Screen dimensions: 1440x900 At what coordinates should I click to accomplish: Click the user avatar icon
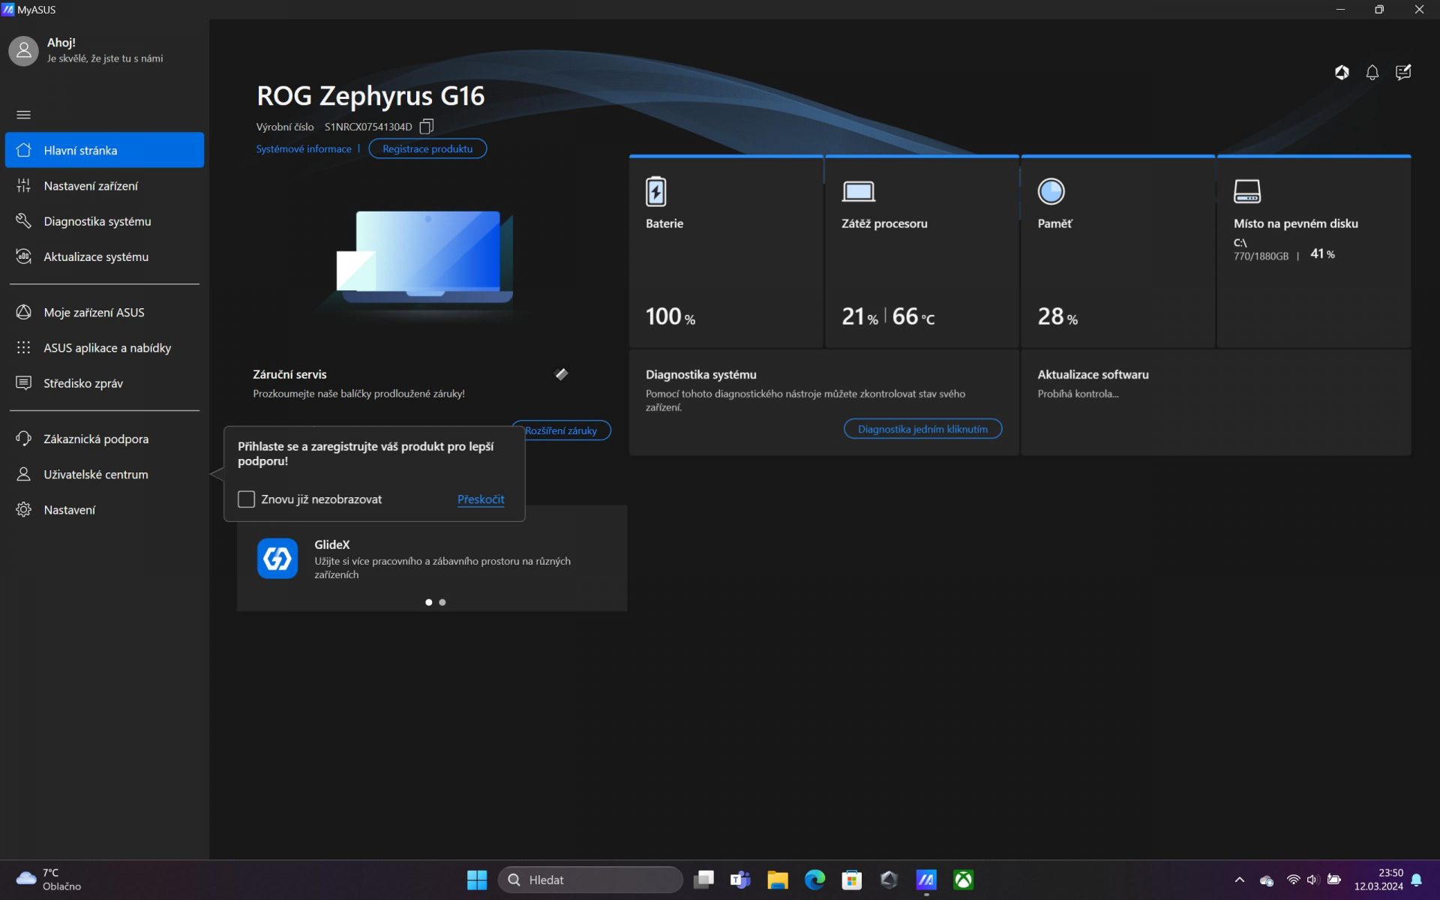23,50
